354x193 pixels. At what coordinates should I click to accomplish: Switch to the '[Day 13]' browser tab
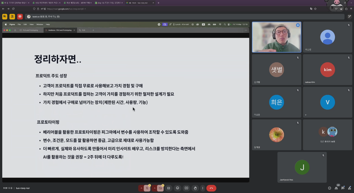[x=109, y=3]
